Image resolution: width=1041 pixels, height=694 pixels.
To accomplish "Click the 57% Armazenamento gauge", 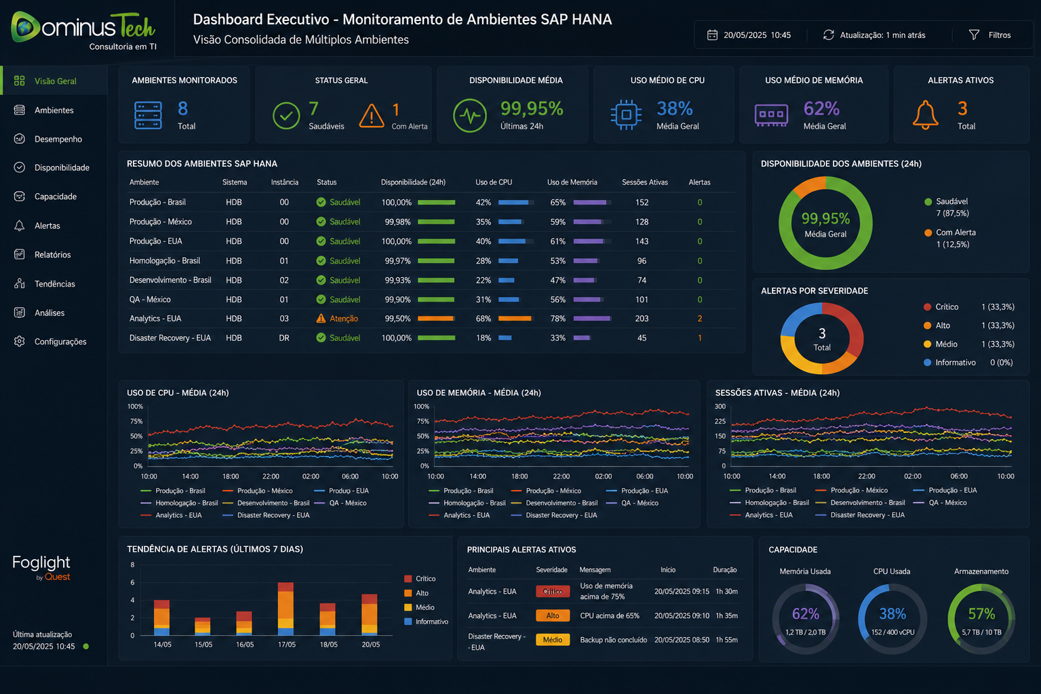I will (981, 619).
